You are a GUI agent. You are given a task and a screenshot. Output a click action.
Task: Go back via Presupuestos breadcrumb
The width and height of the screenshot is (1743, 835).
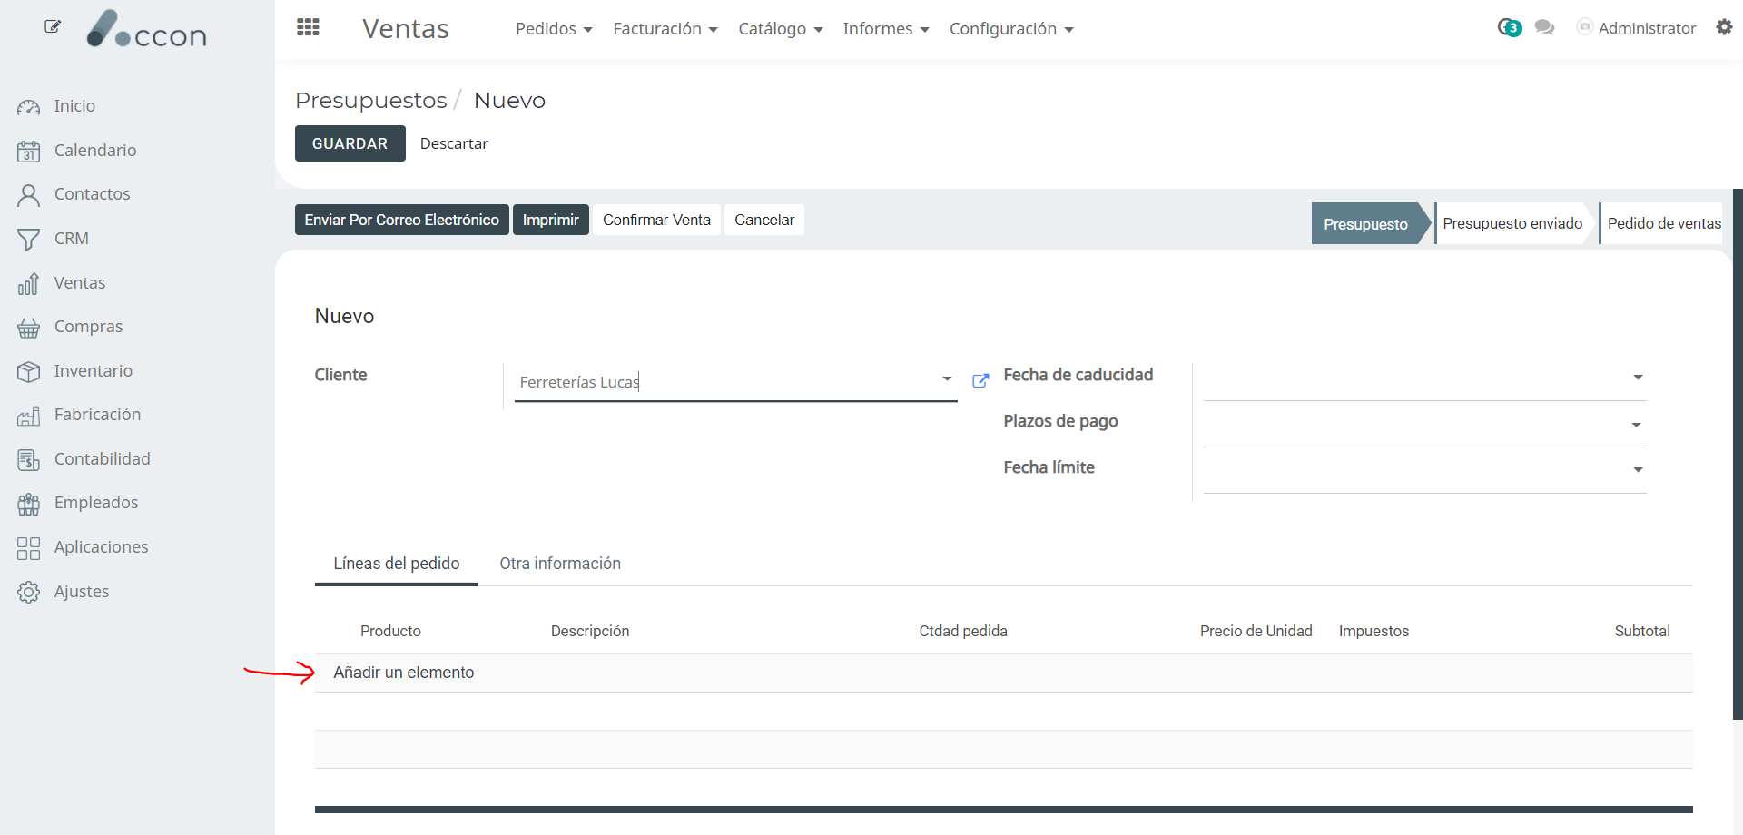(371, 100)
